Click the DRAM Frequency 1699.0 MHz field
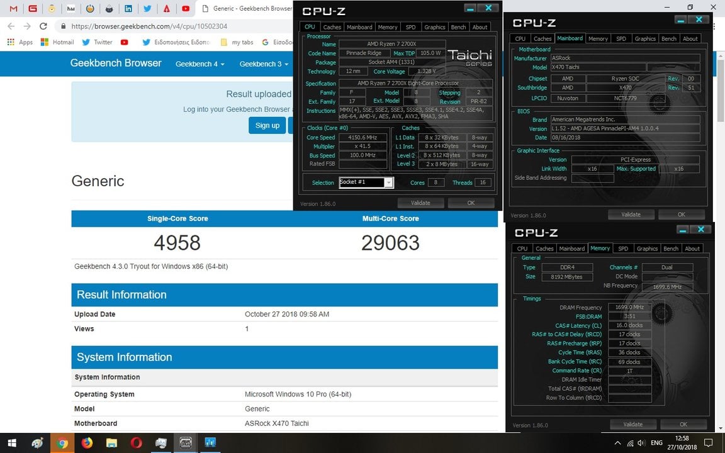 (629, 308)
